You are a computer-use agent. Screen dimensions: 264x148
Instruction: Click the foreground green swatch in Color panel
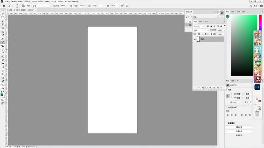coord(227,16)
